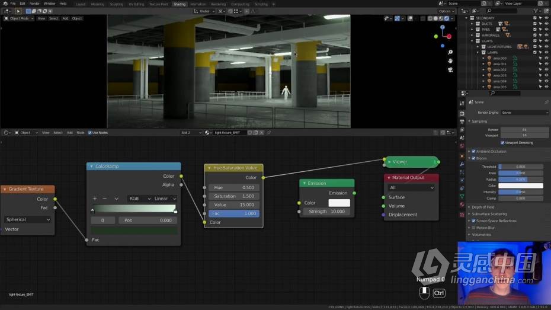Open ColorRamp Linear interpolation dropdown
Screen dimensions: 551x310
click(x=165, y=199)
